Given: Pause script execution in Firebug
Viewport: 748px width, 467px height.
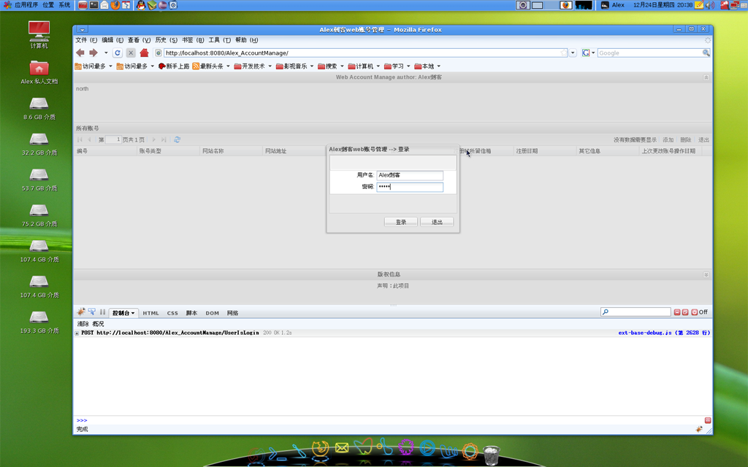Looking at the screenshot, I should [x=102, y=312].
